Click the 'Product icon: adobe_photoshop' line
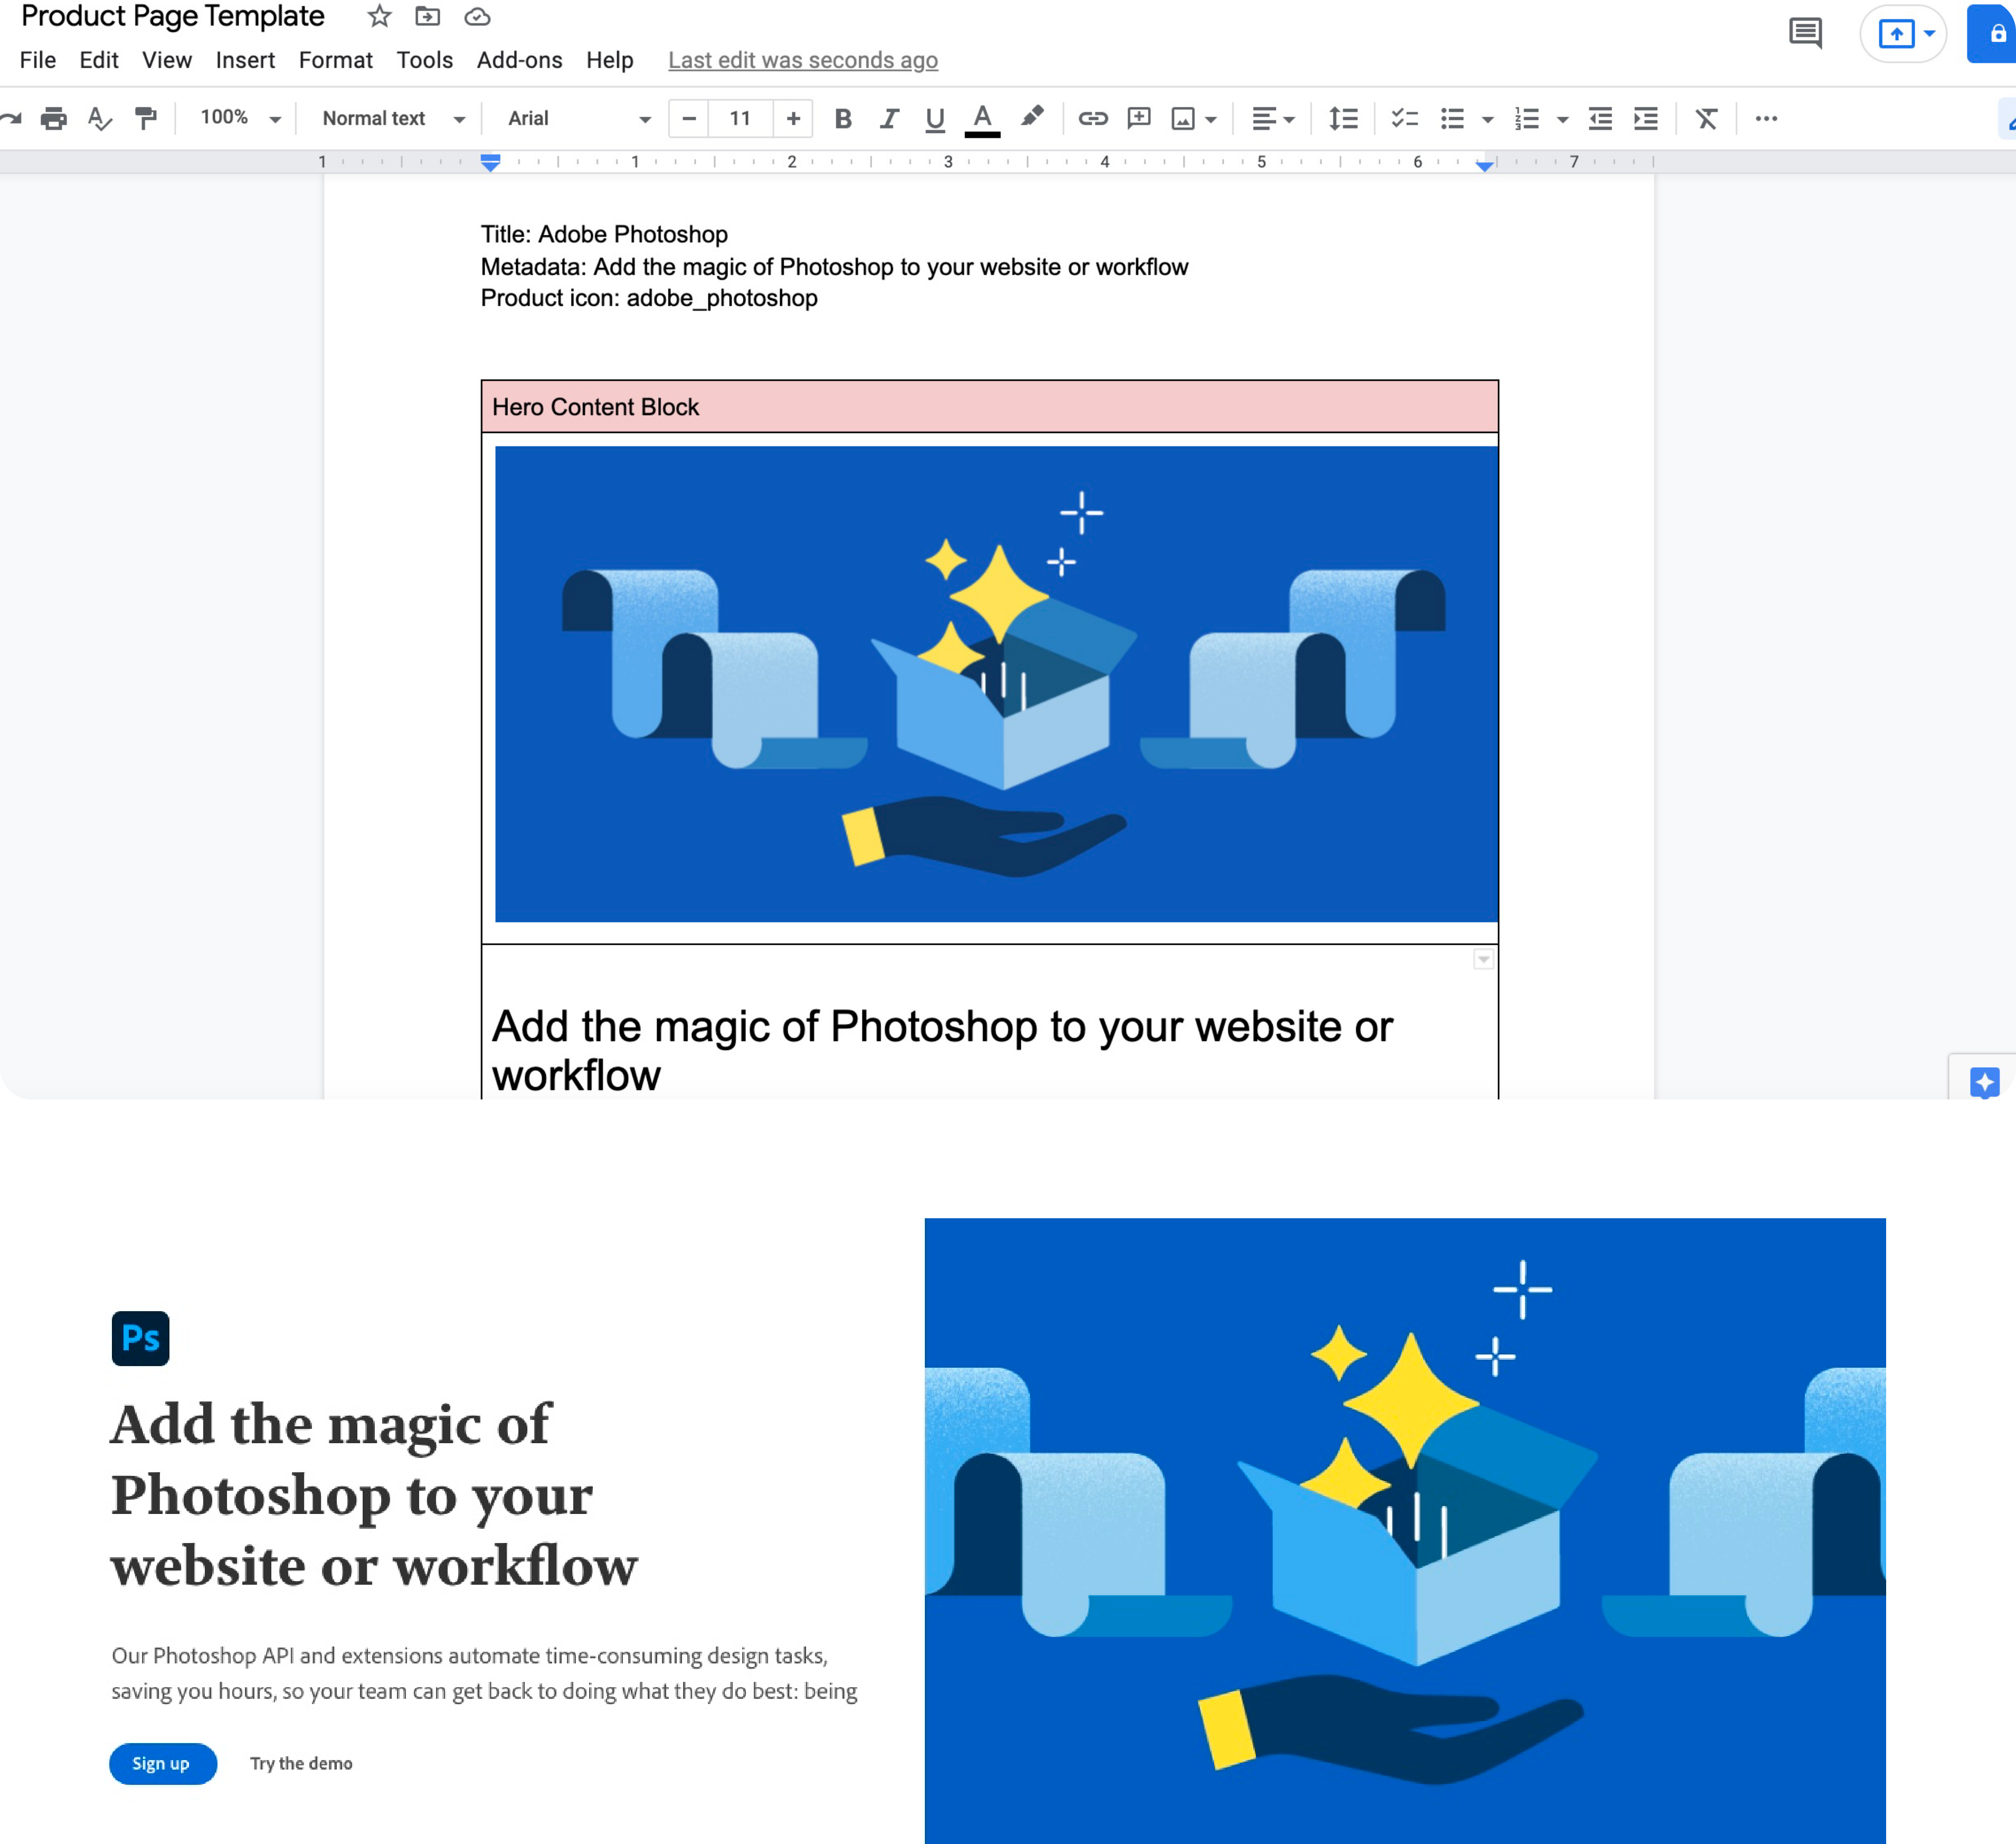 [649, 298]
